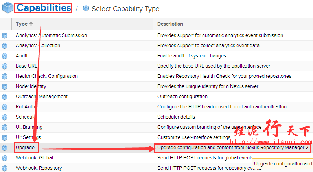Click Select Capability Type breadcrumb text
The width and height of the screenshot is (313, 172).
click(125, 9)
